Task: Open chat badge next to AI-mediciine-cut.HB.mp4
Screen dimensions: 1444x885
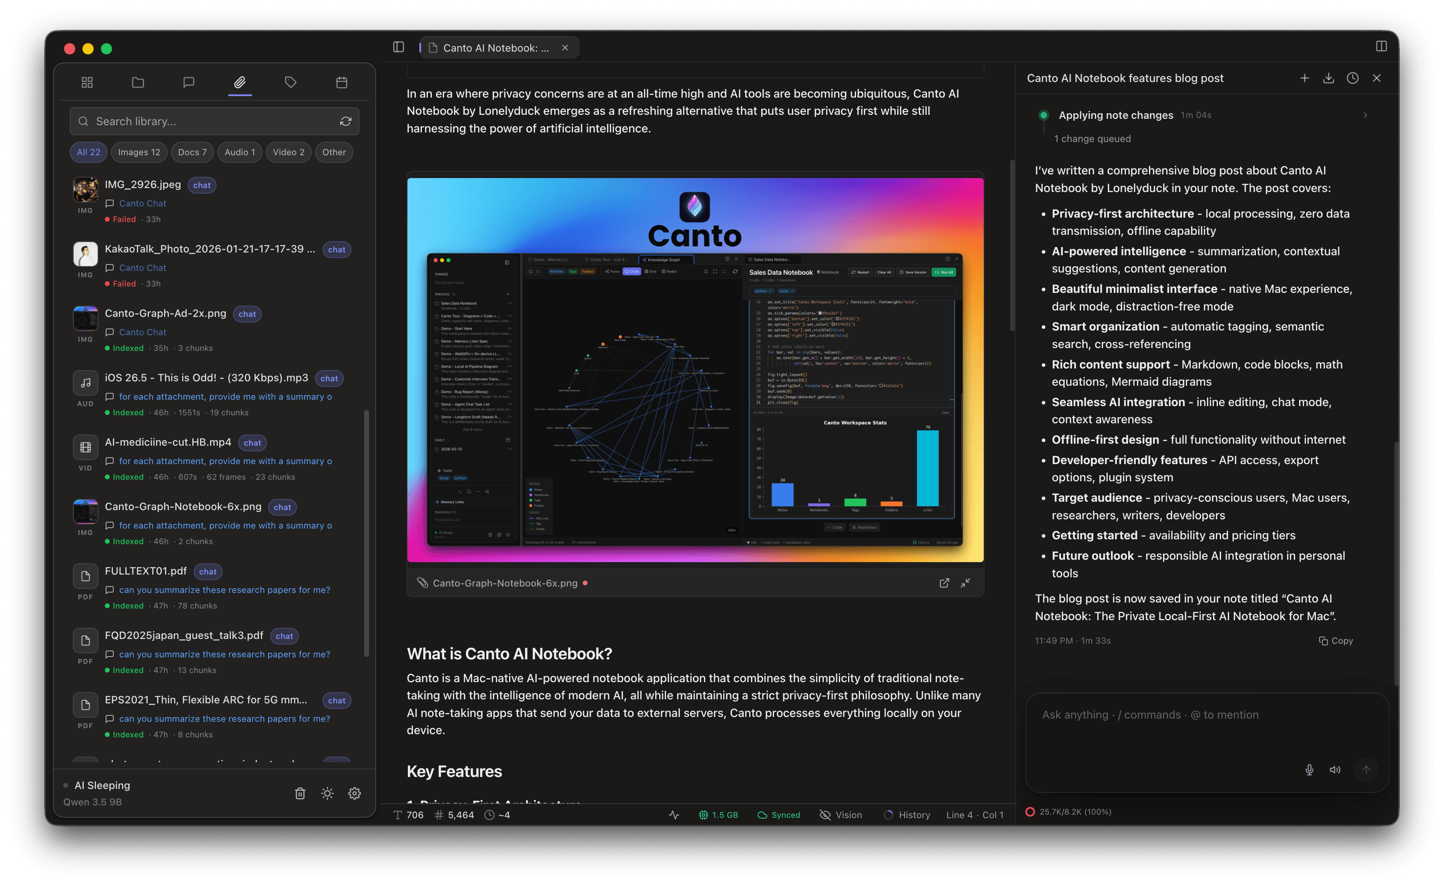Action: tap(252, 443)
